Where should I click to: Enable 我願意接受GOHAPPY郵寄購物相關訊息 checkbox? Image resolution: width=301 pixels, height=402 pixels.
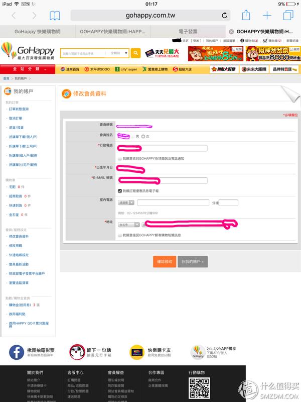point(119,235)
